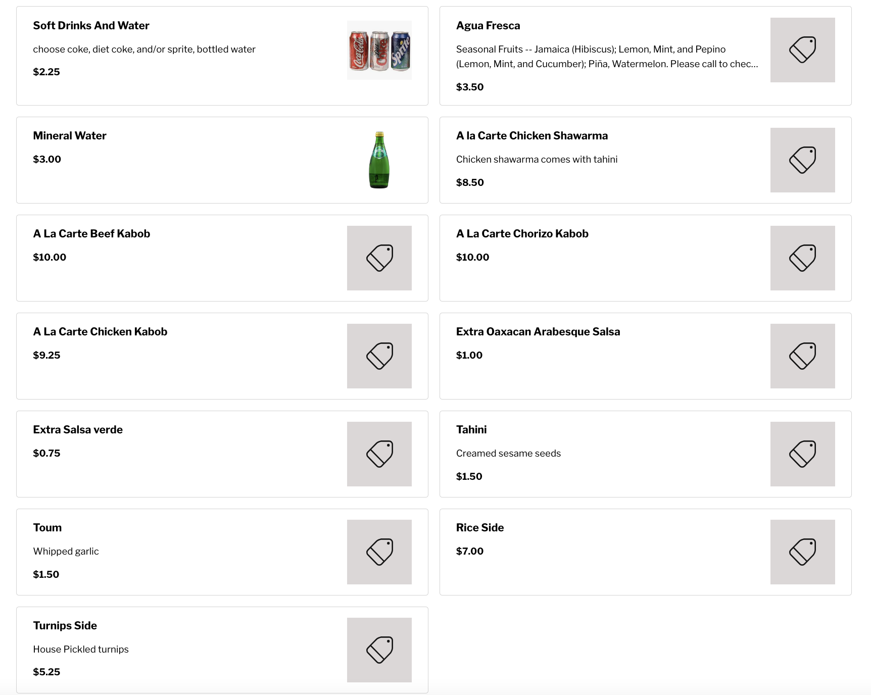Click the Tahini placeholder tag icon

click(802, 454)
